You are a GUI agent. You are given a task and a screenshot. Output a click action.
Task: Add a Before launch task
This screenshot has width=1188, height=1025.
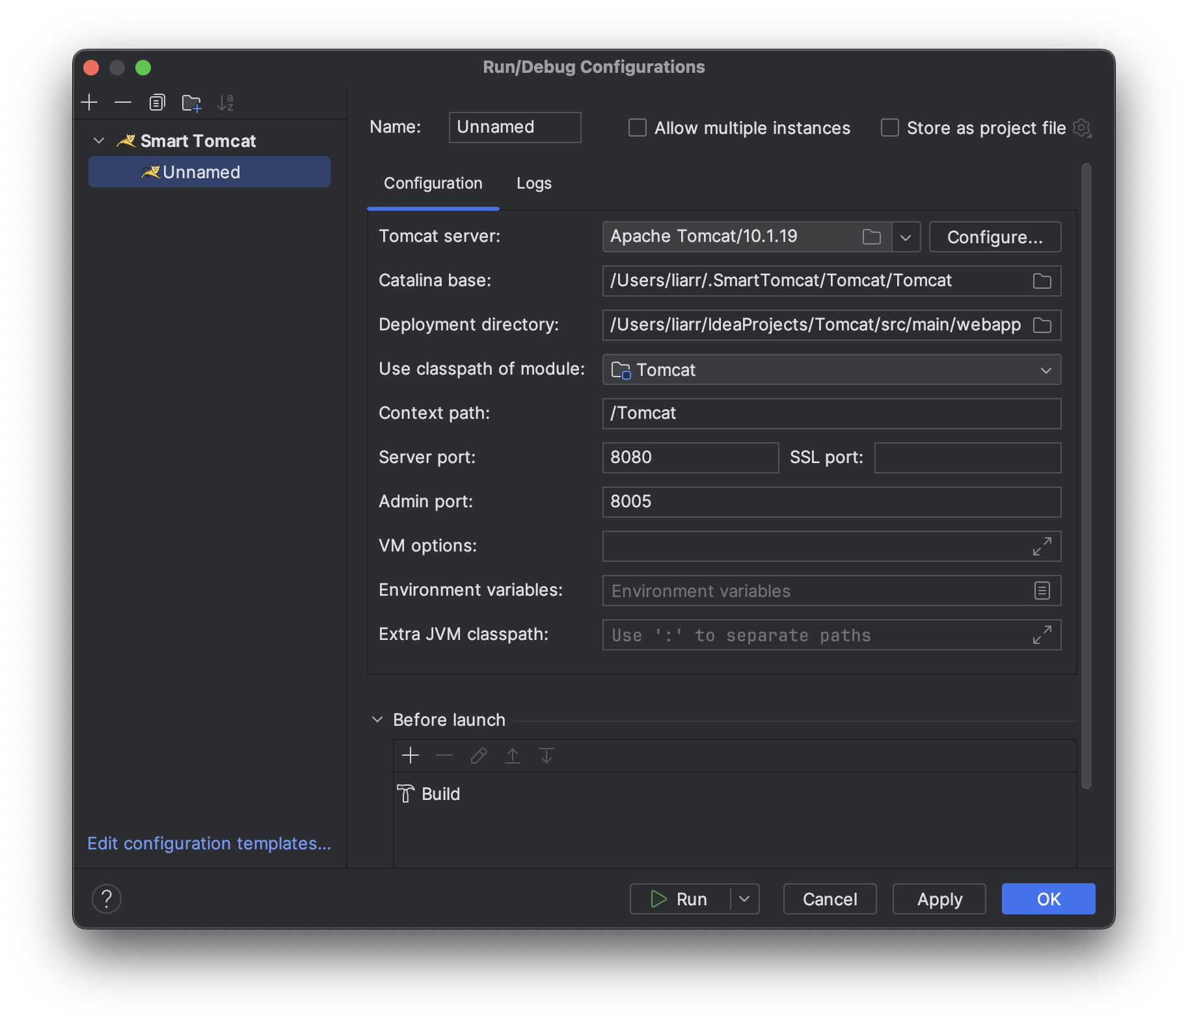(411, 755)
